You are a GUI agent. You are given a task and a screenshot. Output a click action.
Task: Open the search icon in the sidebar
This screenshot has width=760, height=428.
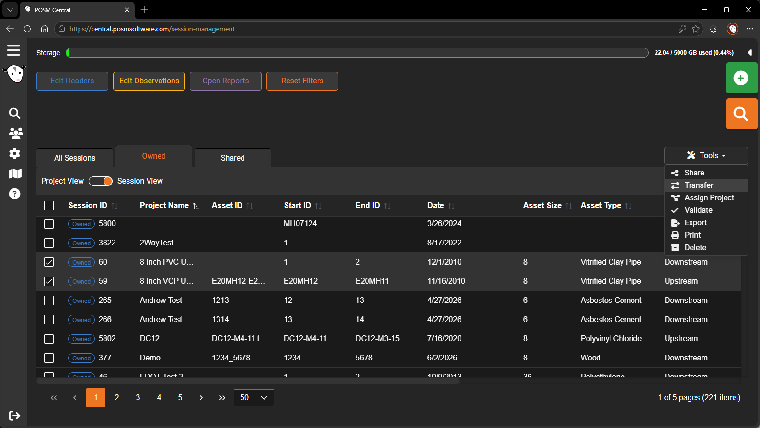[15, 113]
